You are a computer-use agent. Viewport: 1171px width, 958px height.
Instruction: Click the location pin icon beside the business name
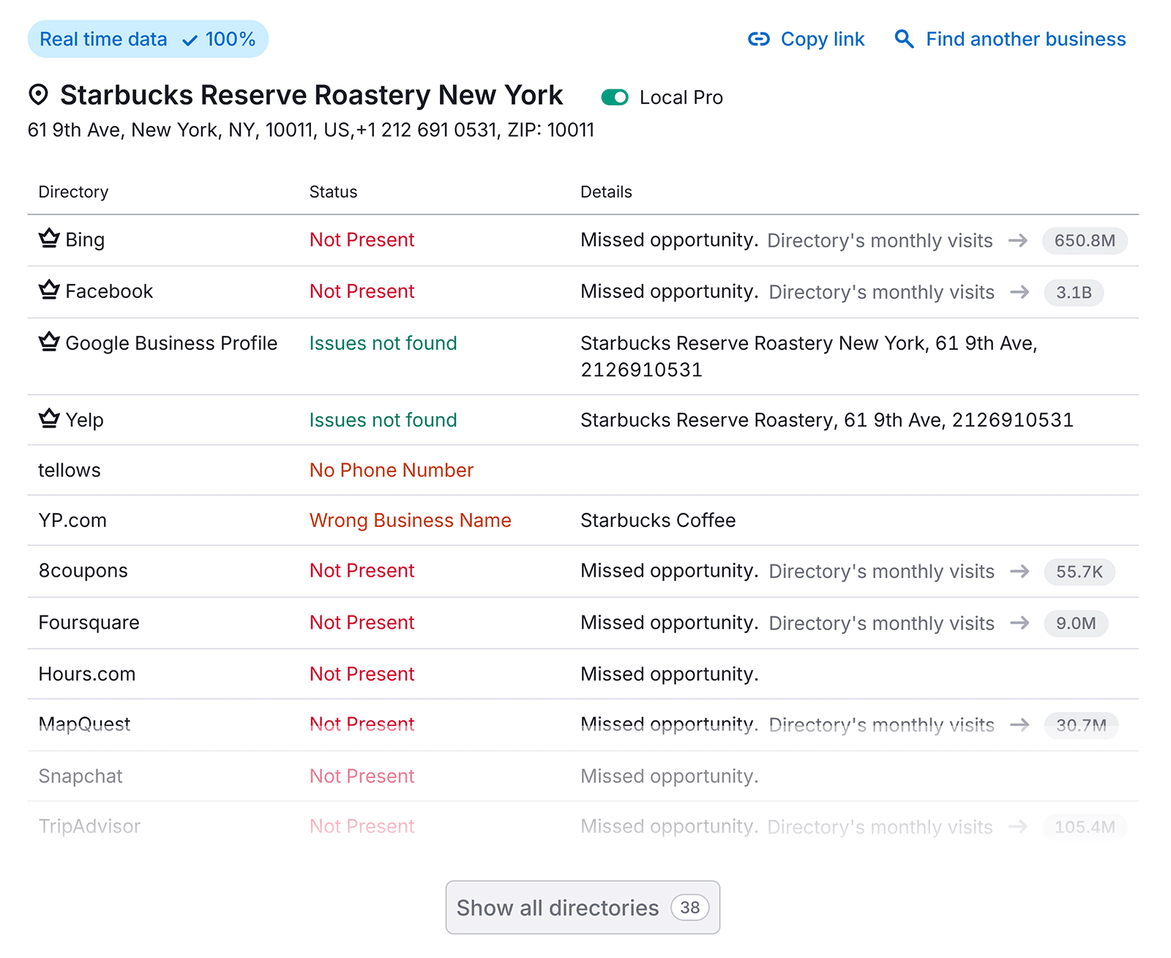[39, 94]
